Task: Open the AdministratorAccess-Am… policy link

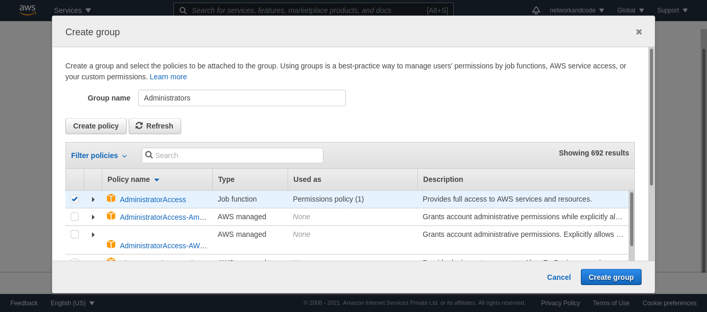Action: point(164,217)
